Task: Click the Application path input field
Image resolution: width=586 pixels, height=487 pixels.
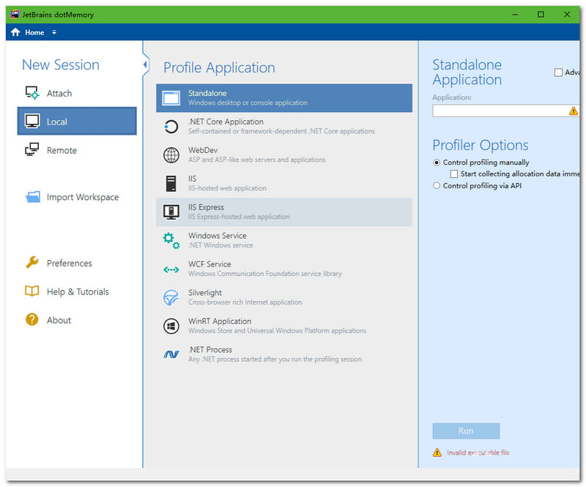Action: (505, 111)
